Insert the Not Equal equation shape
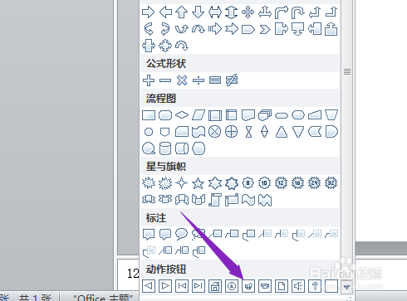The image size is (407, 301). pos(232,80)
